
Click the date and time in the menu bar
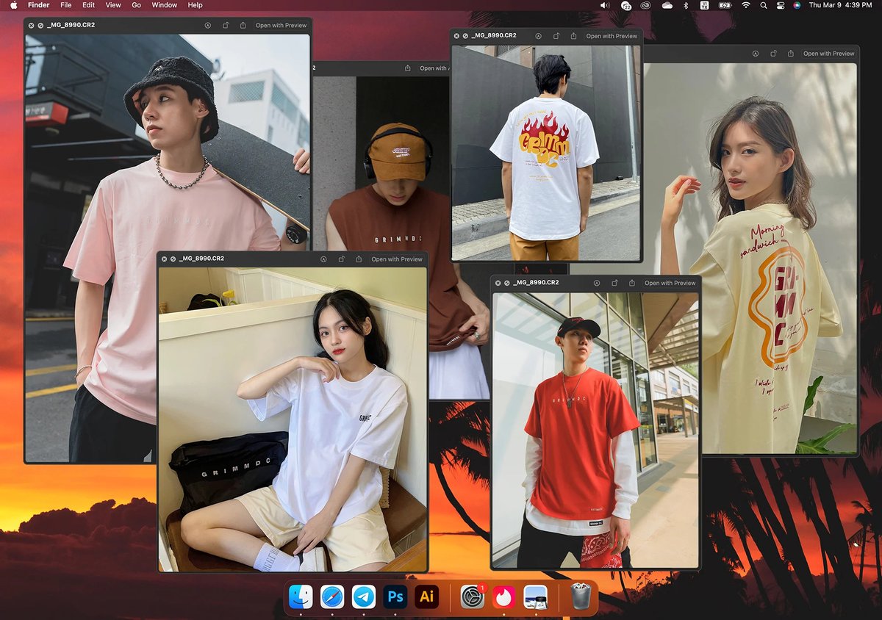coord(840,5)
